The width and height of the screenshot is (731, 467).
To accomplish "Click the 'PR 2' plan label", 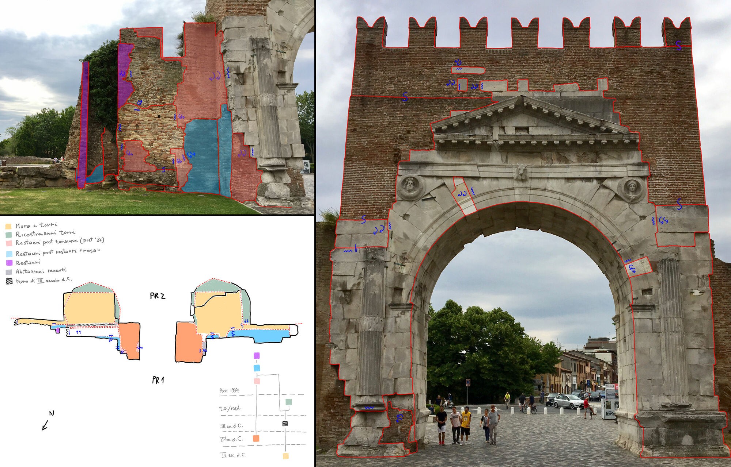I will coord(158,296).
